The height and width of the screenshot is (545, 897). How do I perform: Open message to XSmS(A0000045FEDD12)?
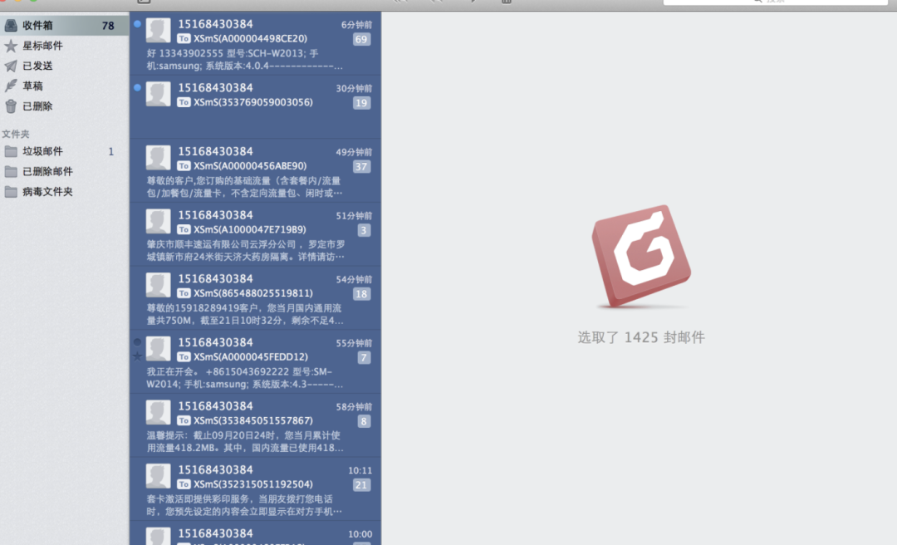coord(255,361)
